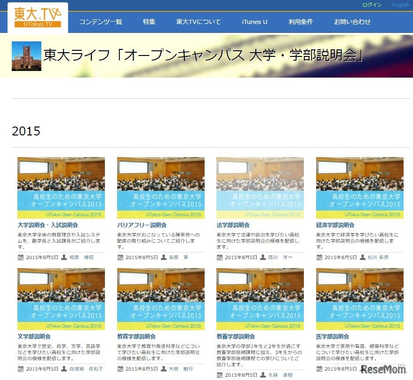Click speaker name 白波瀬 佐和子

86,369
